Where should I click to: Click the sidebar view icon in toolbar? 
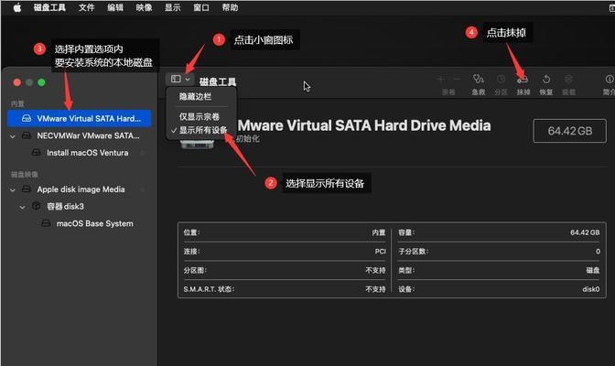tap(176, 79)
